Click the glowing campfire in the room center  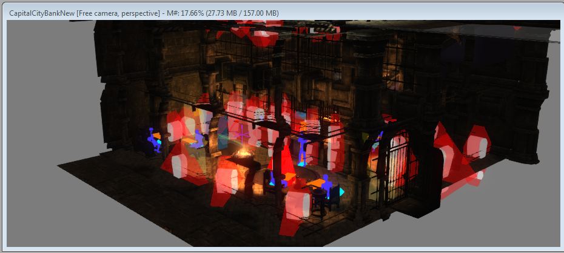(244, 156)
